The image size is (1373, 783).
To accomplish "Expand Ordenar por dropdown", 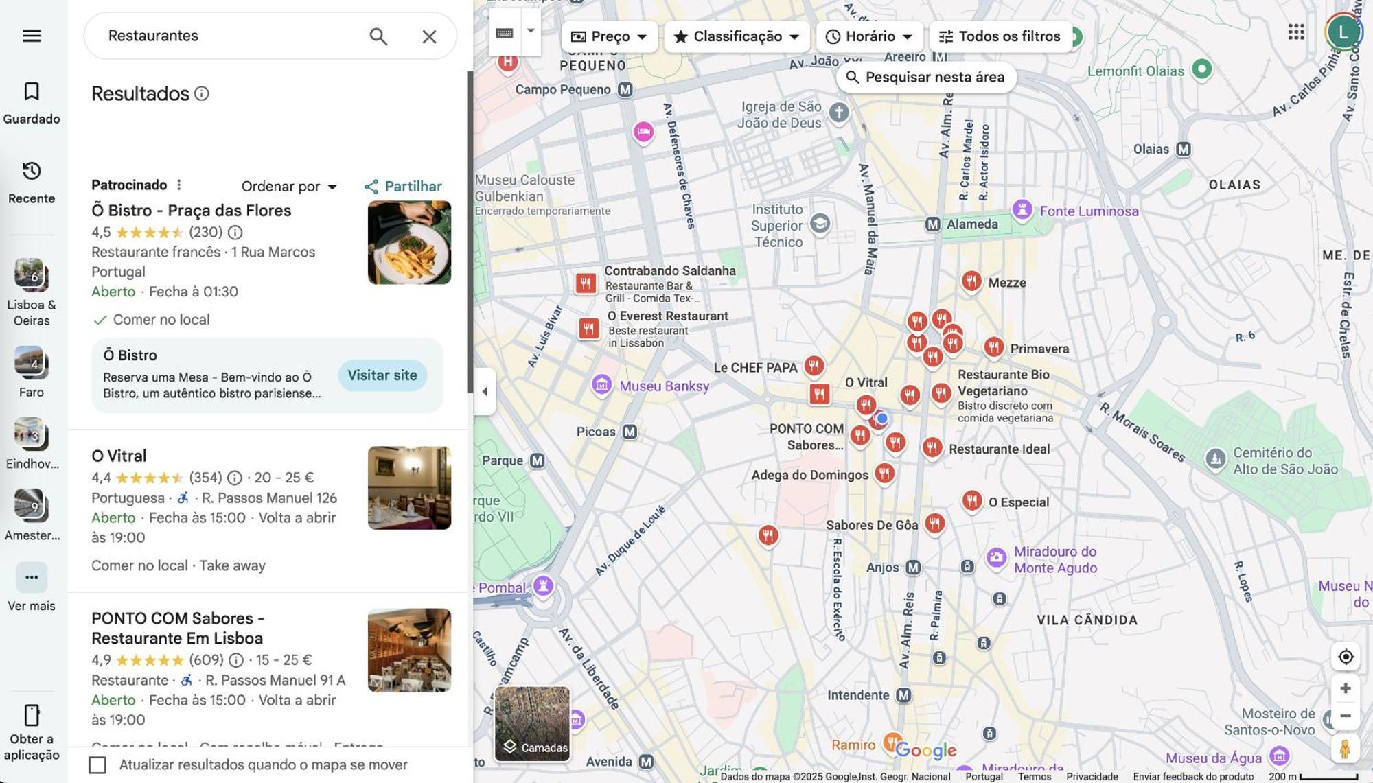I will pos(289,187).
